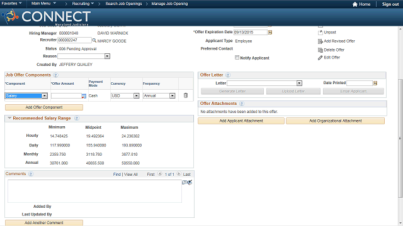Screen dimensions: 403x226
Task: Click the Find link in Comments
Action: click(x=117, y=175)
